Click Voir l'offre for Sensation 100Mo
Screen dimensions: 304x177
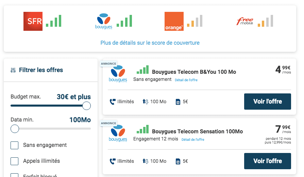click(267, 161)
